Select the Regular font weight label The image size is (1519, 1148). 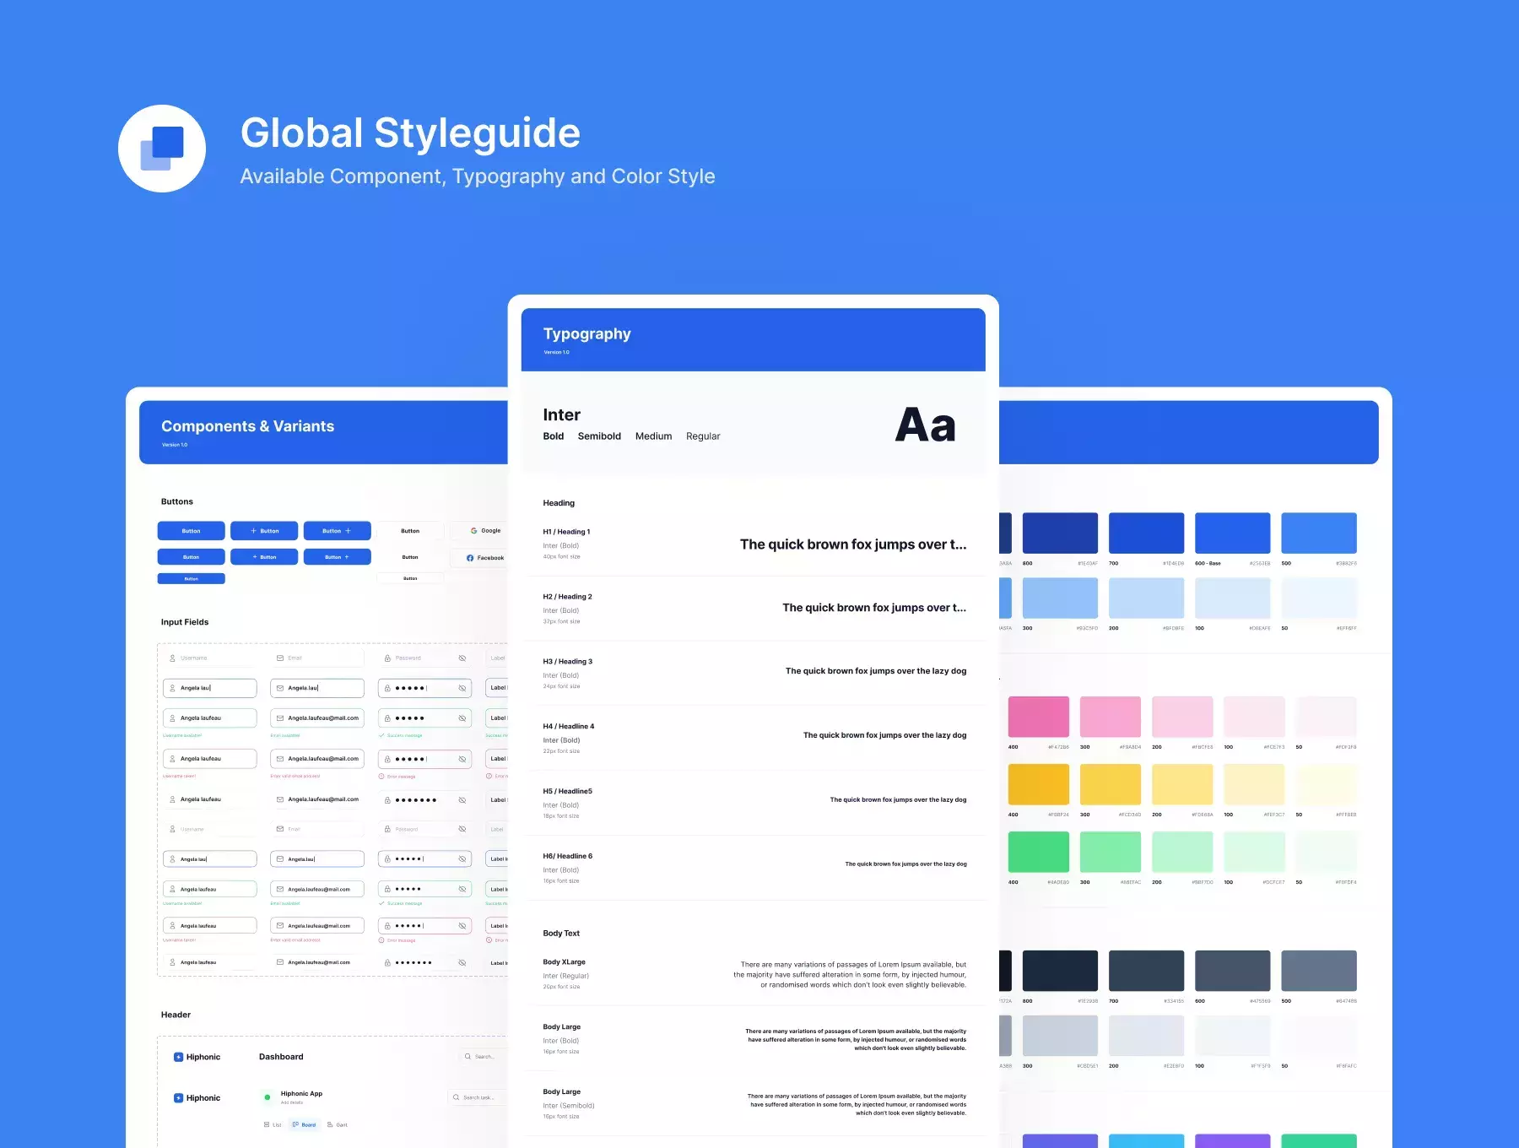(703, 436)
